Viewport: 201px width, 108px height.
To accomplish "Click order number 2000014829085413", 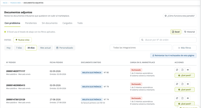I will coord(16,85).
